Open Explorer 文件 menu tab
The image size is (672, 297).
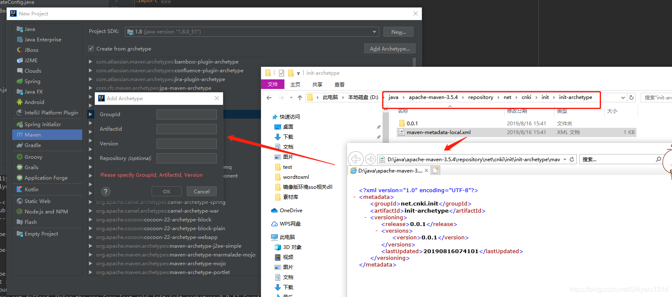pos(273,84)
